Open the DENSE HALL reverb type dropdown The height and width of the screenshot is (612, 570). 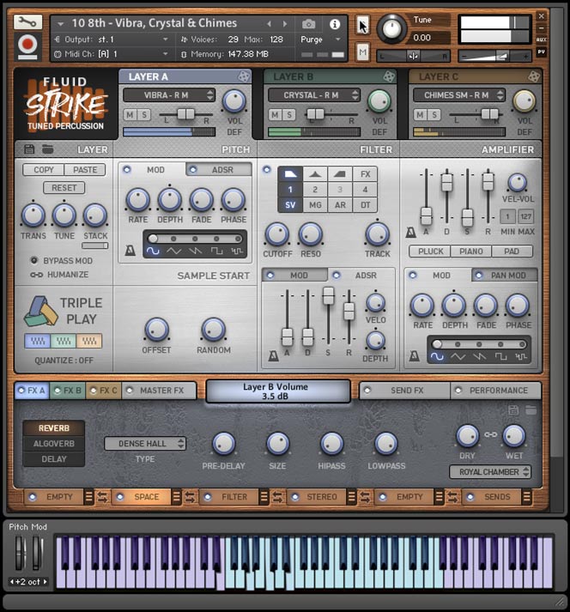point(145,444)
